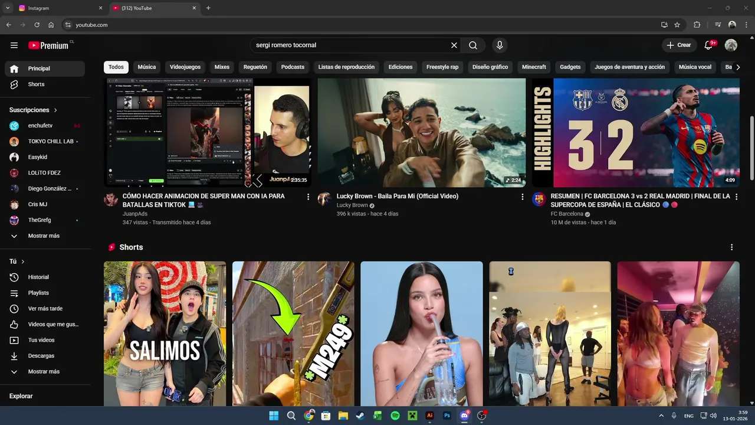
Task: Open Steam from the taskbar
Action: pos(360,416)
